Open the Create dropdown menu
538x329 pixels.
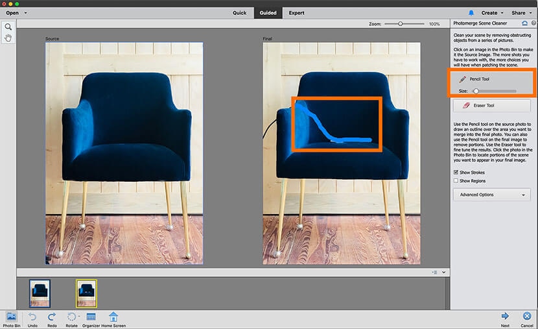point(491,12)
